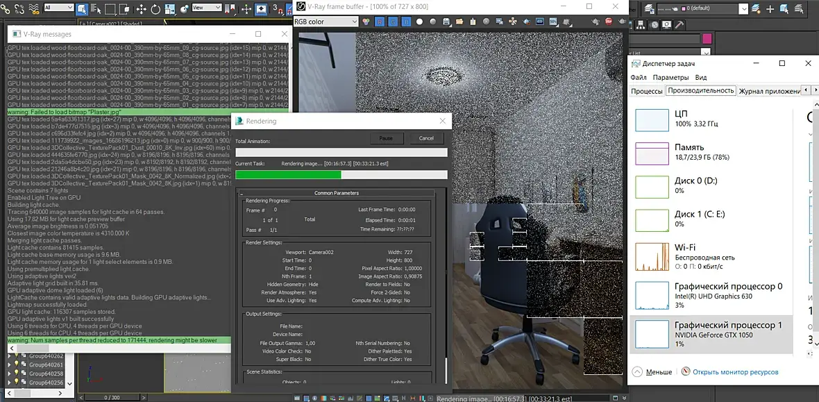Click the Select Object arrow tool

(82, 9)
